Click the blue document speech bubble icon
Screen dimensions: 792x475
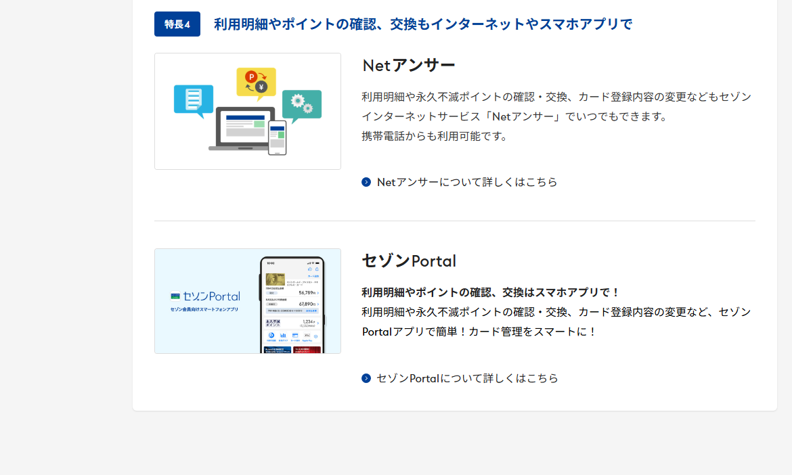[x=194, y=100]
